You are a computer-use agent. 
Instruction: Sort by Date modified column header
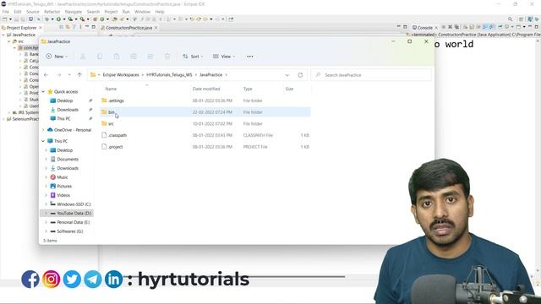pyautogui.click(x=206, y=89)
